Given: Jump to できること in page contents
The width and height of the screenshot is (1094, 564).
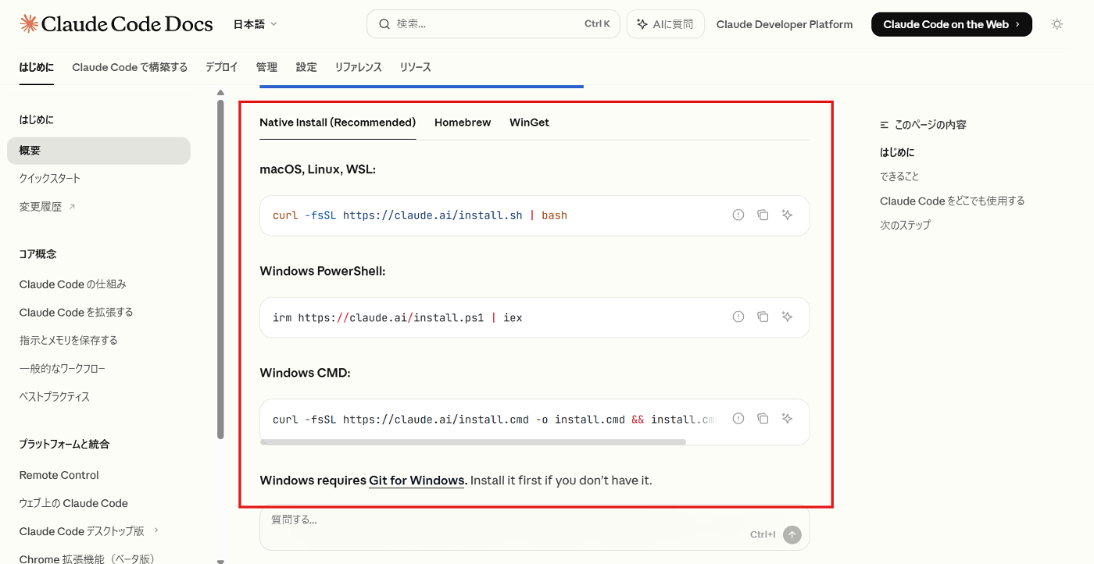Looking at the screenshot, I should coord(899,177).
